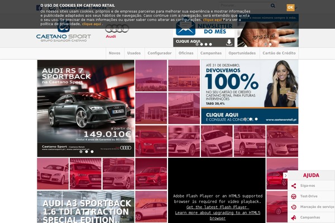Click newsletter download arrow icon
This screenshot has width=335, height=223.
tap(229, 42)
